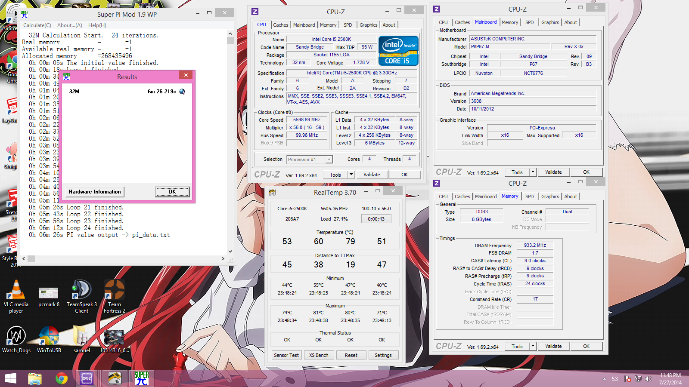This screenshot has height=387, width=689.
Task: Open the VLC media player desktop shortcut
Action: point(16,296)
